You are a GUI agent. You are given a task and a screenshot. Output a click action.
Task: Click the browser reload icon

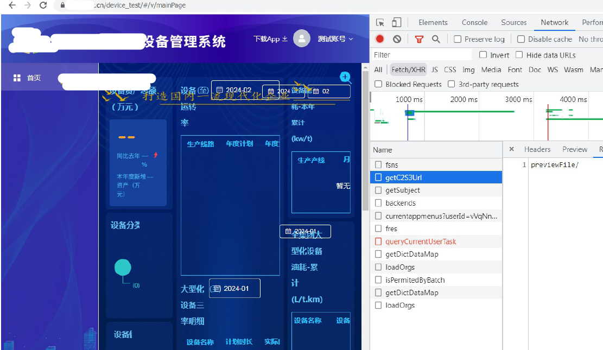click(x=43, y=5)
